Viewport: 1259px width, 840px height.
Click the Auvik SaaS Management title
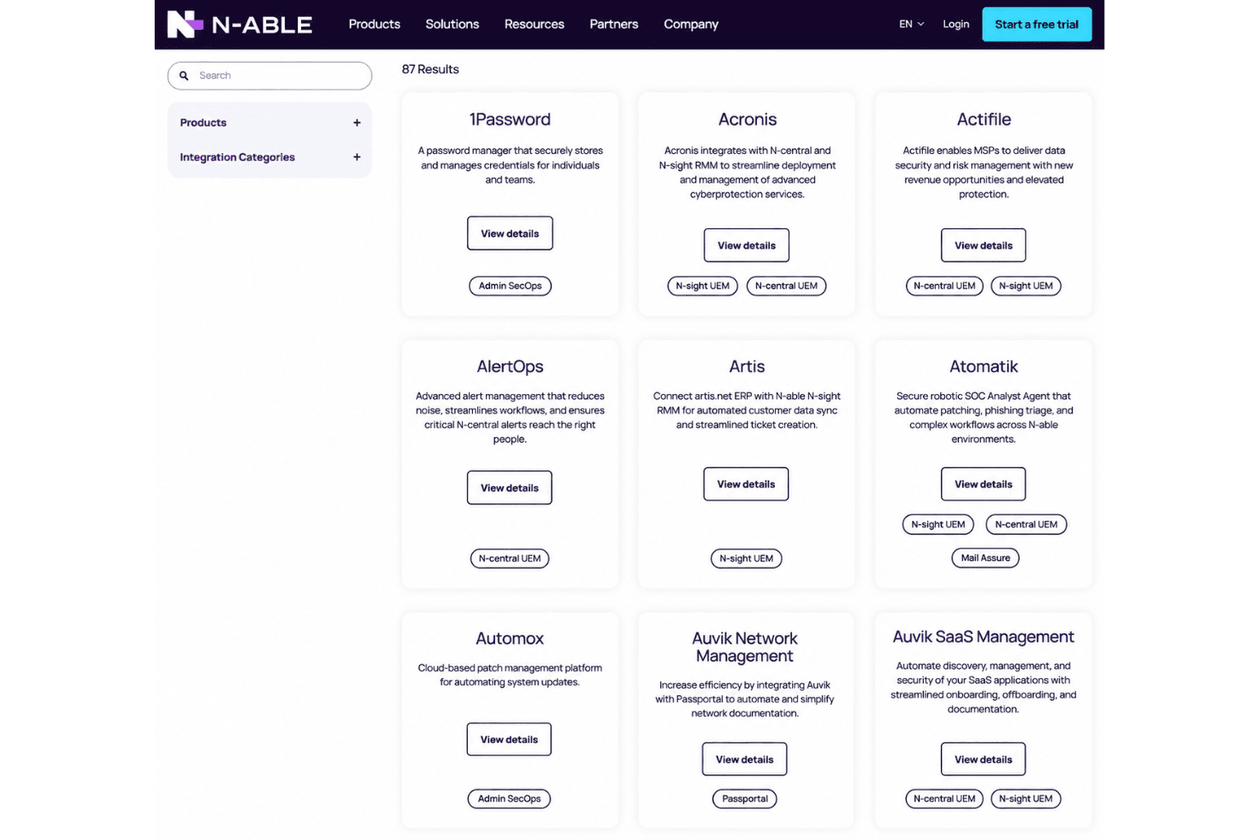(983, 637)
